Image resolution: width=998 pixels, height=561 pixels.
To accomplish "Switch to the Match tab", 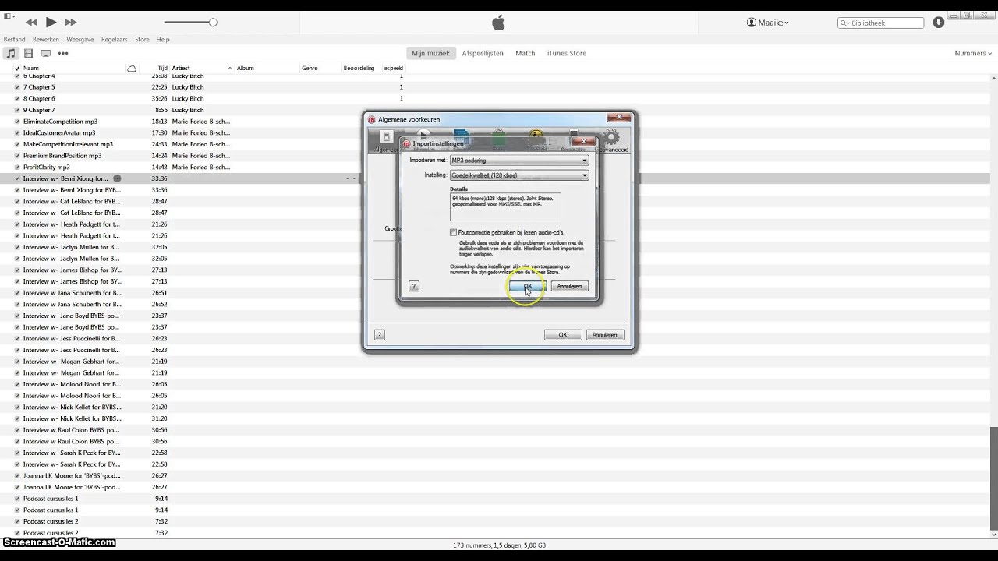I will pos(526,53).
